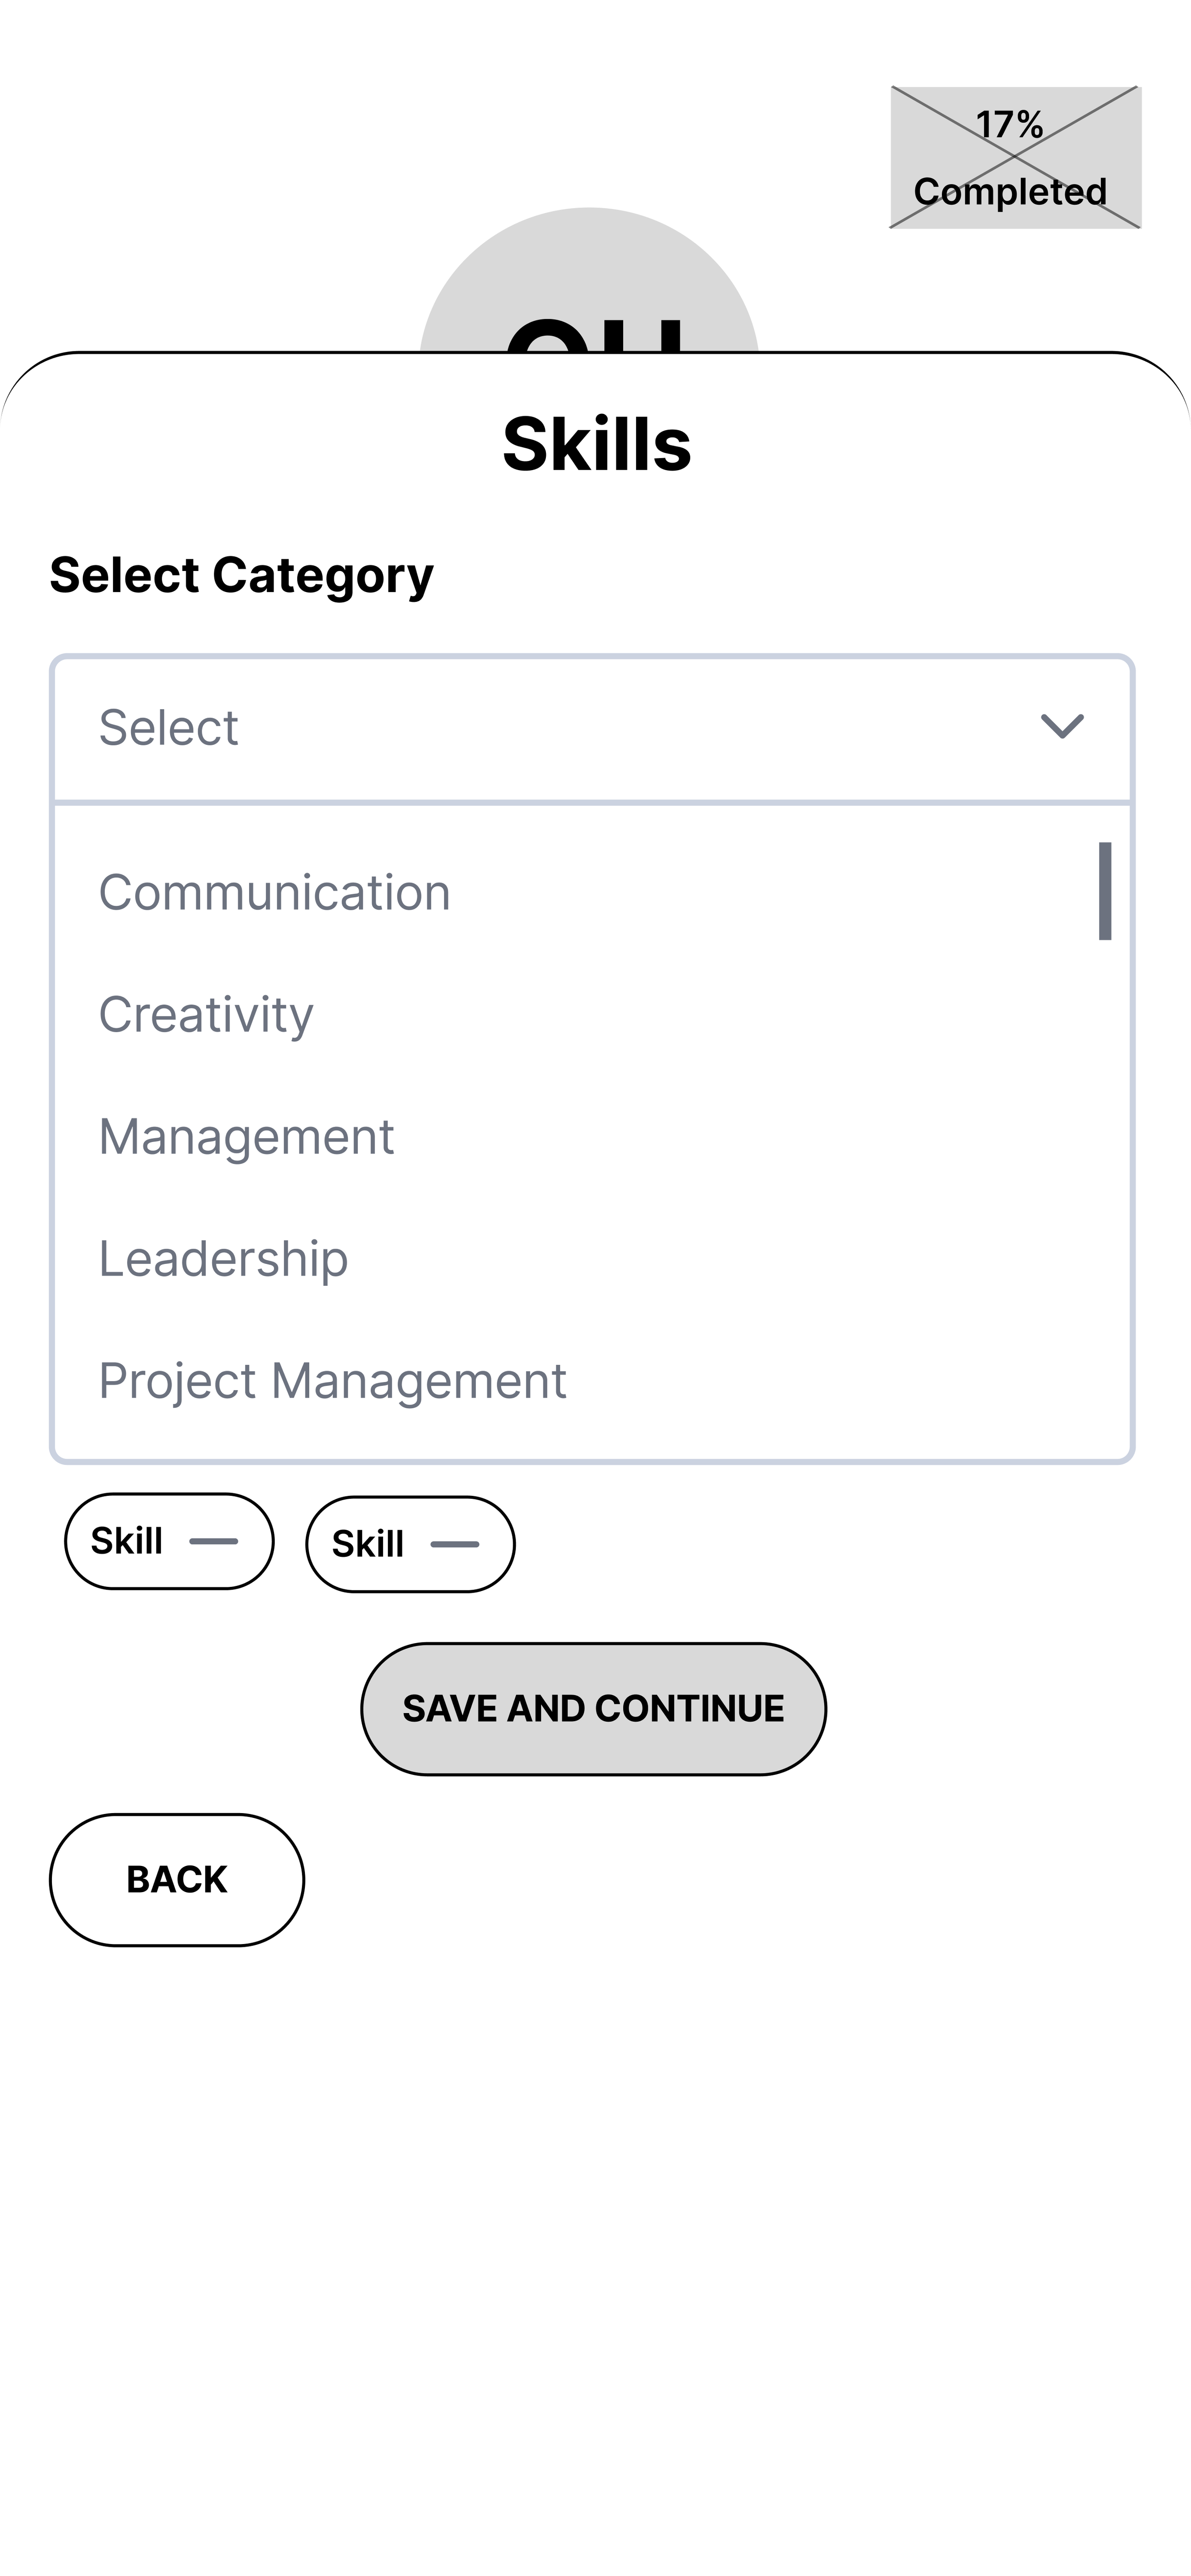Tap the second Skill chip label
The width and height of the screenshot is (1191, 2576).
[x=368, y=1544]
